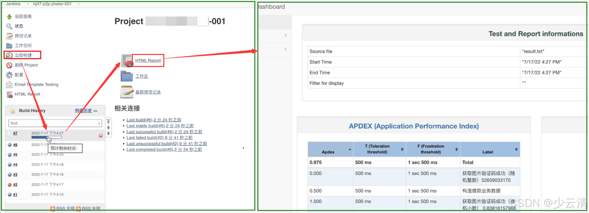The height and width of the screenshot is (213, 589).
Task: Click build #7 progress bar
Action: pyautogui.click(x=47, y=137)
